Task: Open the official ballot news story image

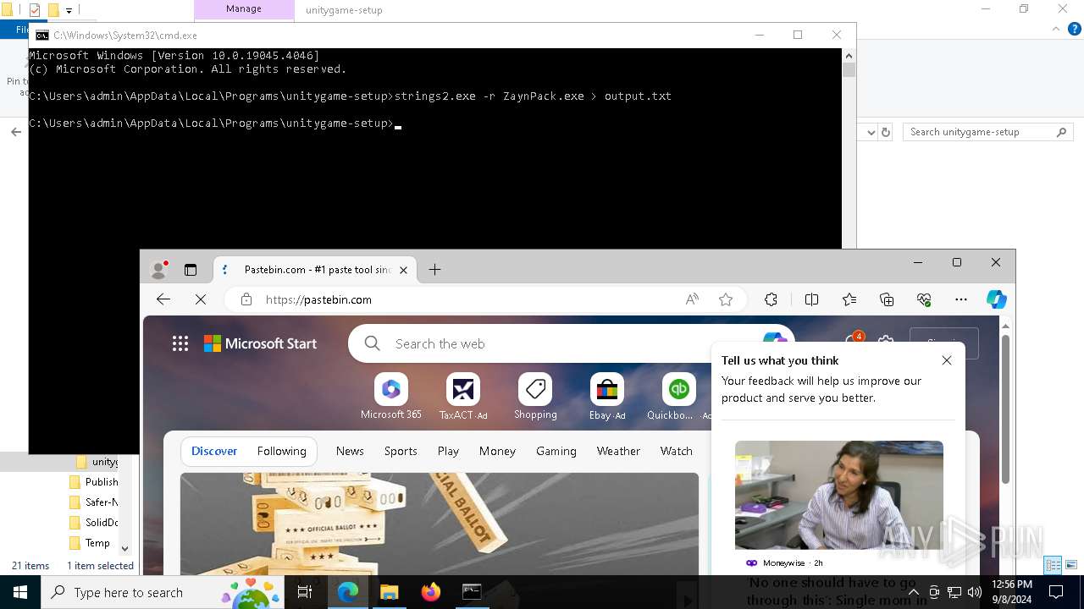Action: (x=440, y=524)
